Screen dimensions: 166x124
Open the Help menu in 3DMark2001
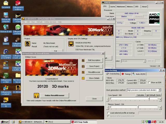point(60,22)
